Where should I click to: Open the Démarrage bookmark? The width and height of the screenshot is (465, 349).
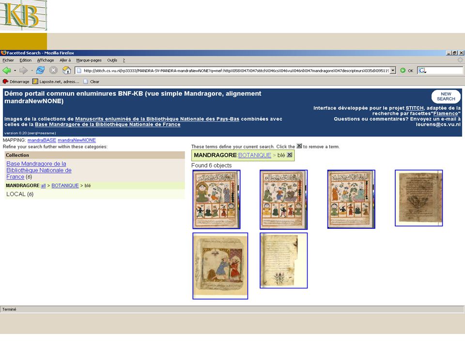[16, 81]
